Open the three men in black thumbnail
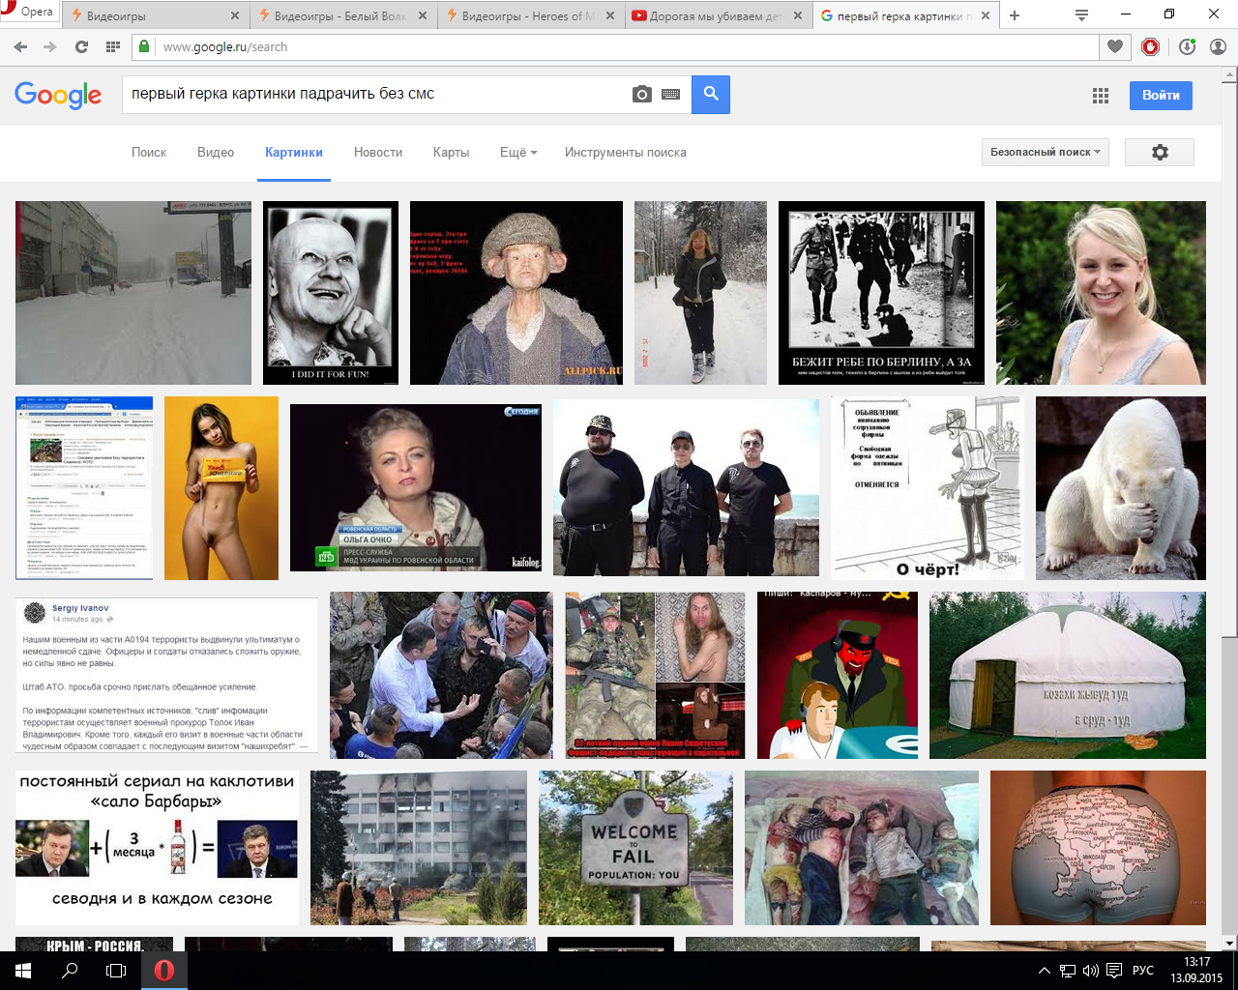This screenshot has width=1238, height=990. (x=686, y=486)
